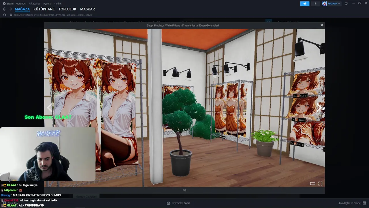
Task: Open the Steam menu
Action: 10,3
